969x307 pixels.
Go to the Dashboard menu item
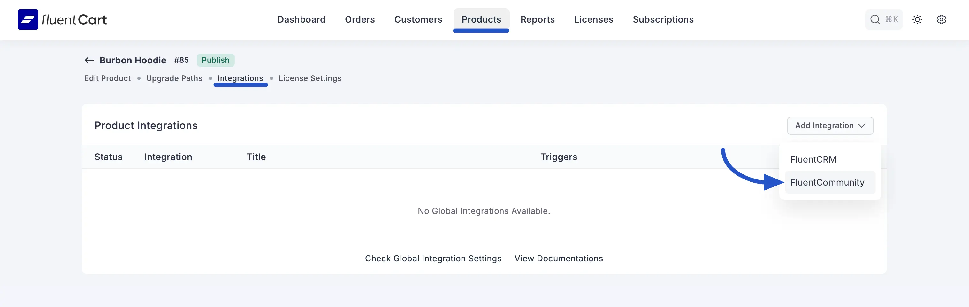tap(301, 19)
